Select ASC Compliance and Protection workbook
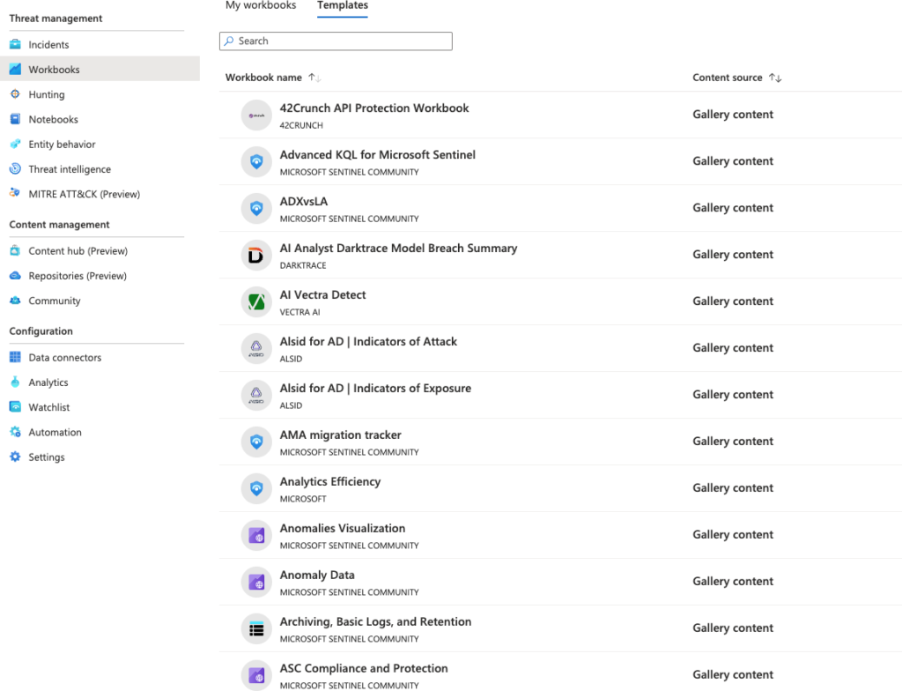The image size is (902, 691). tap(364, 668)
